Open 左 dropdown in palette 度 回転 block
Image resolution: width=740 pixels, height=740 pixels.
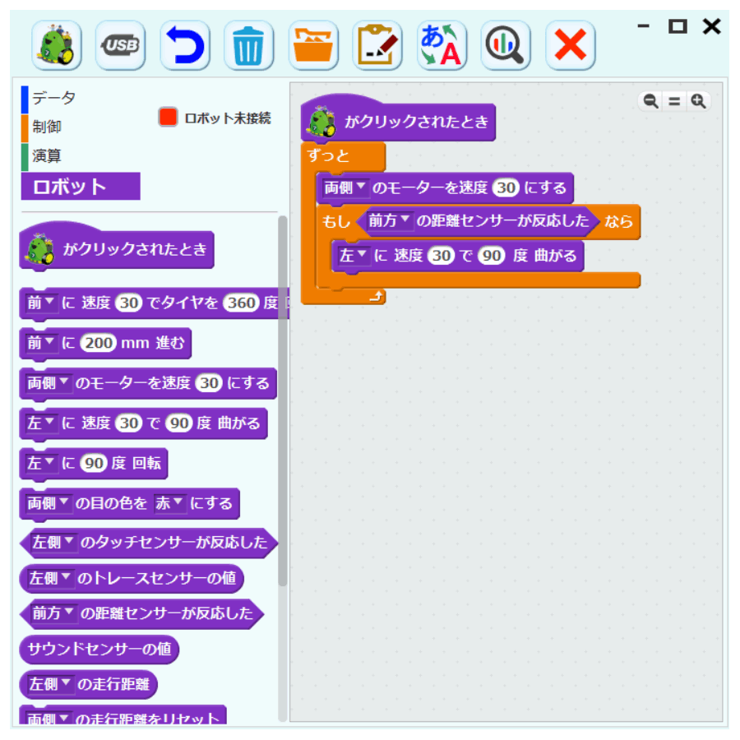click(40, 463)
